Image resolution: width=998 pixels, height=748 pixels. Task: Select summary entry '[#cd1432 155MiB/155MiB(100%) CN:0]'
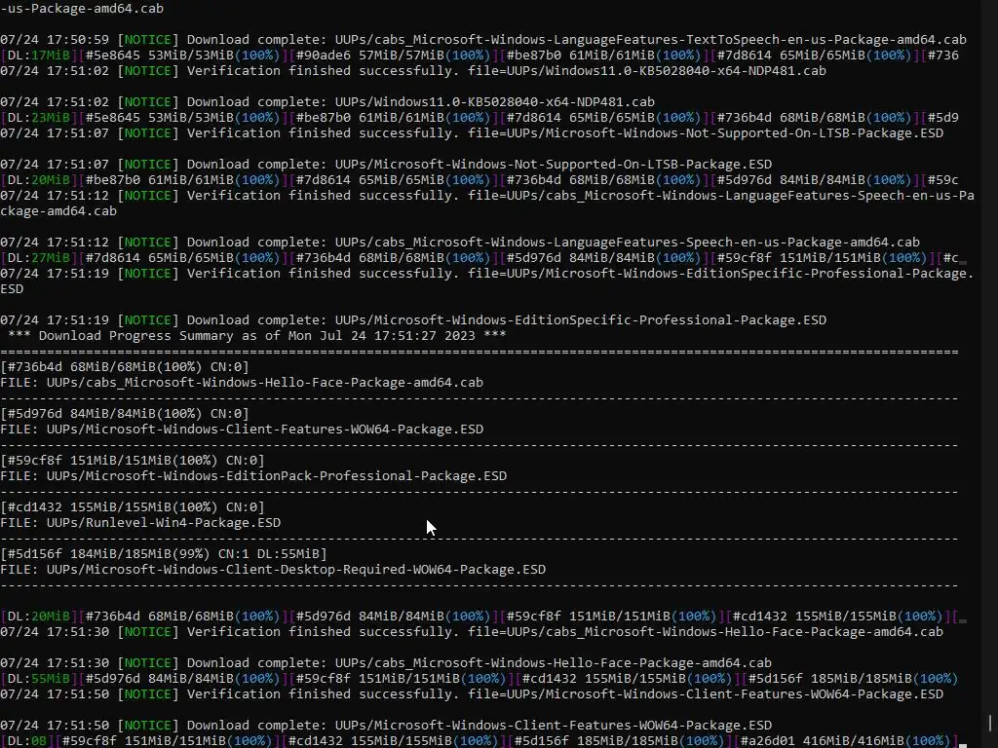(x=133, y=506)
